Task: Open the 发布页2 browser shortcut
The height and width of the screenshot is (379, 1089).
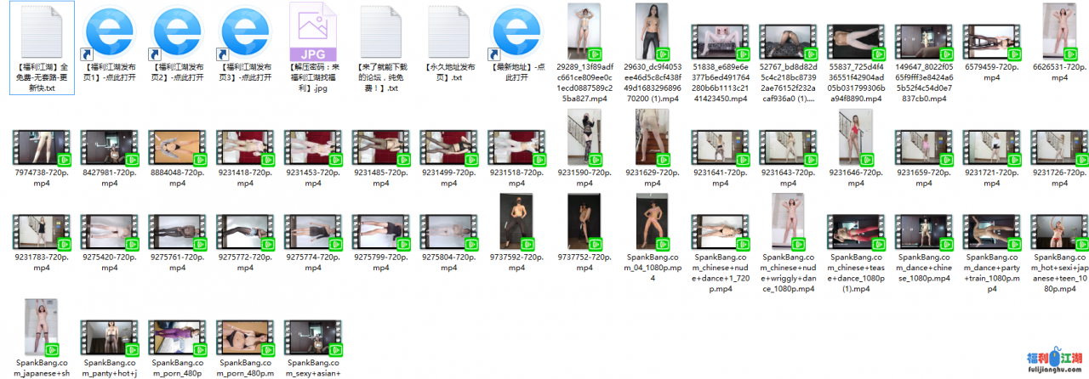Action: (178, 32)
